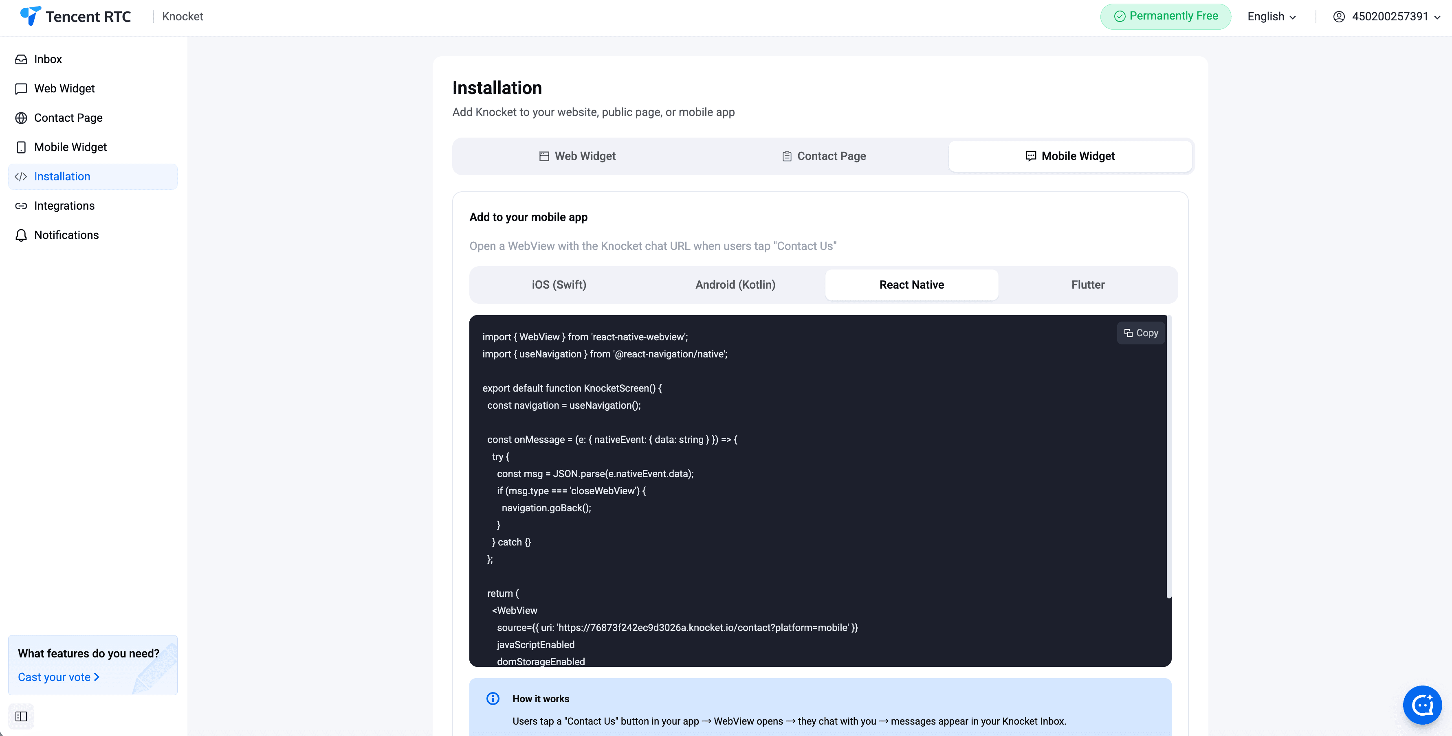The height and width of the screenshot is (736, 1452).
Task: Collapse sidebar using the panel toggle icon
Action: pos(22,716)
